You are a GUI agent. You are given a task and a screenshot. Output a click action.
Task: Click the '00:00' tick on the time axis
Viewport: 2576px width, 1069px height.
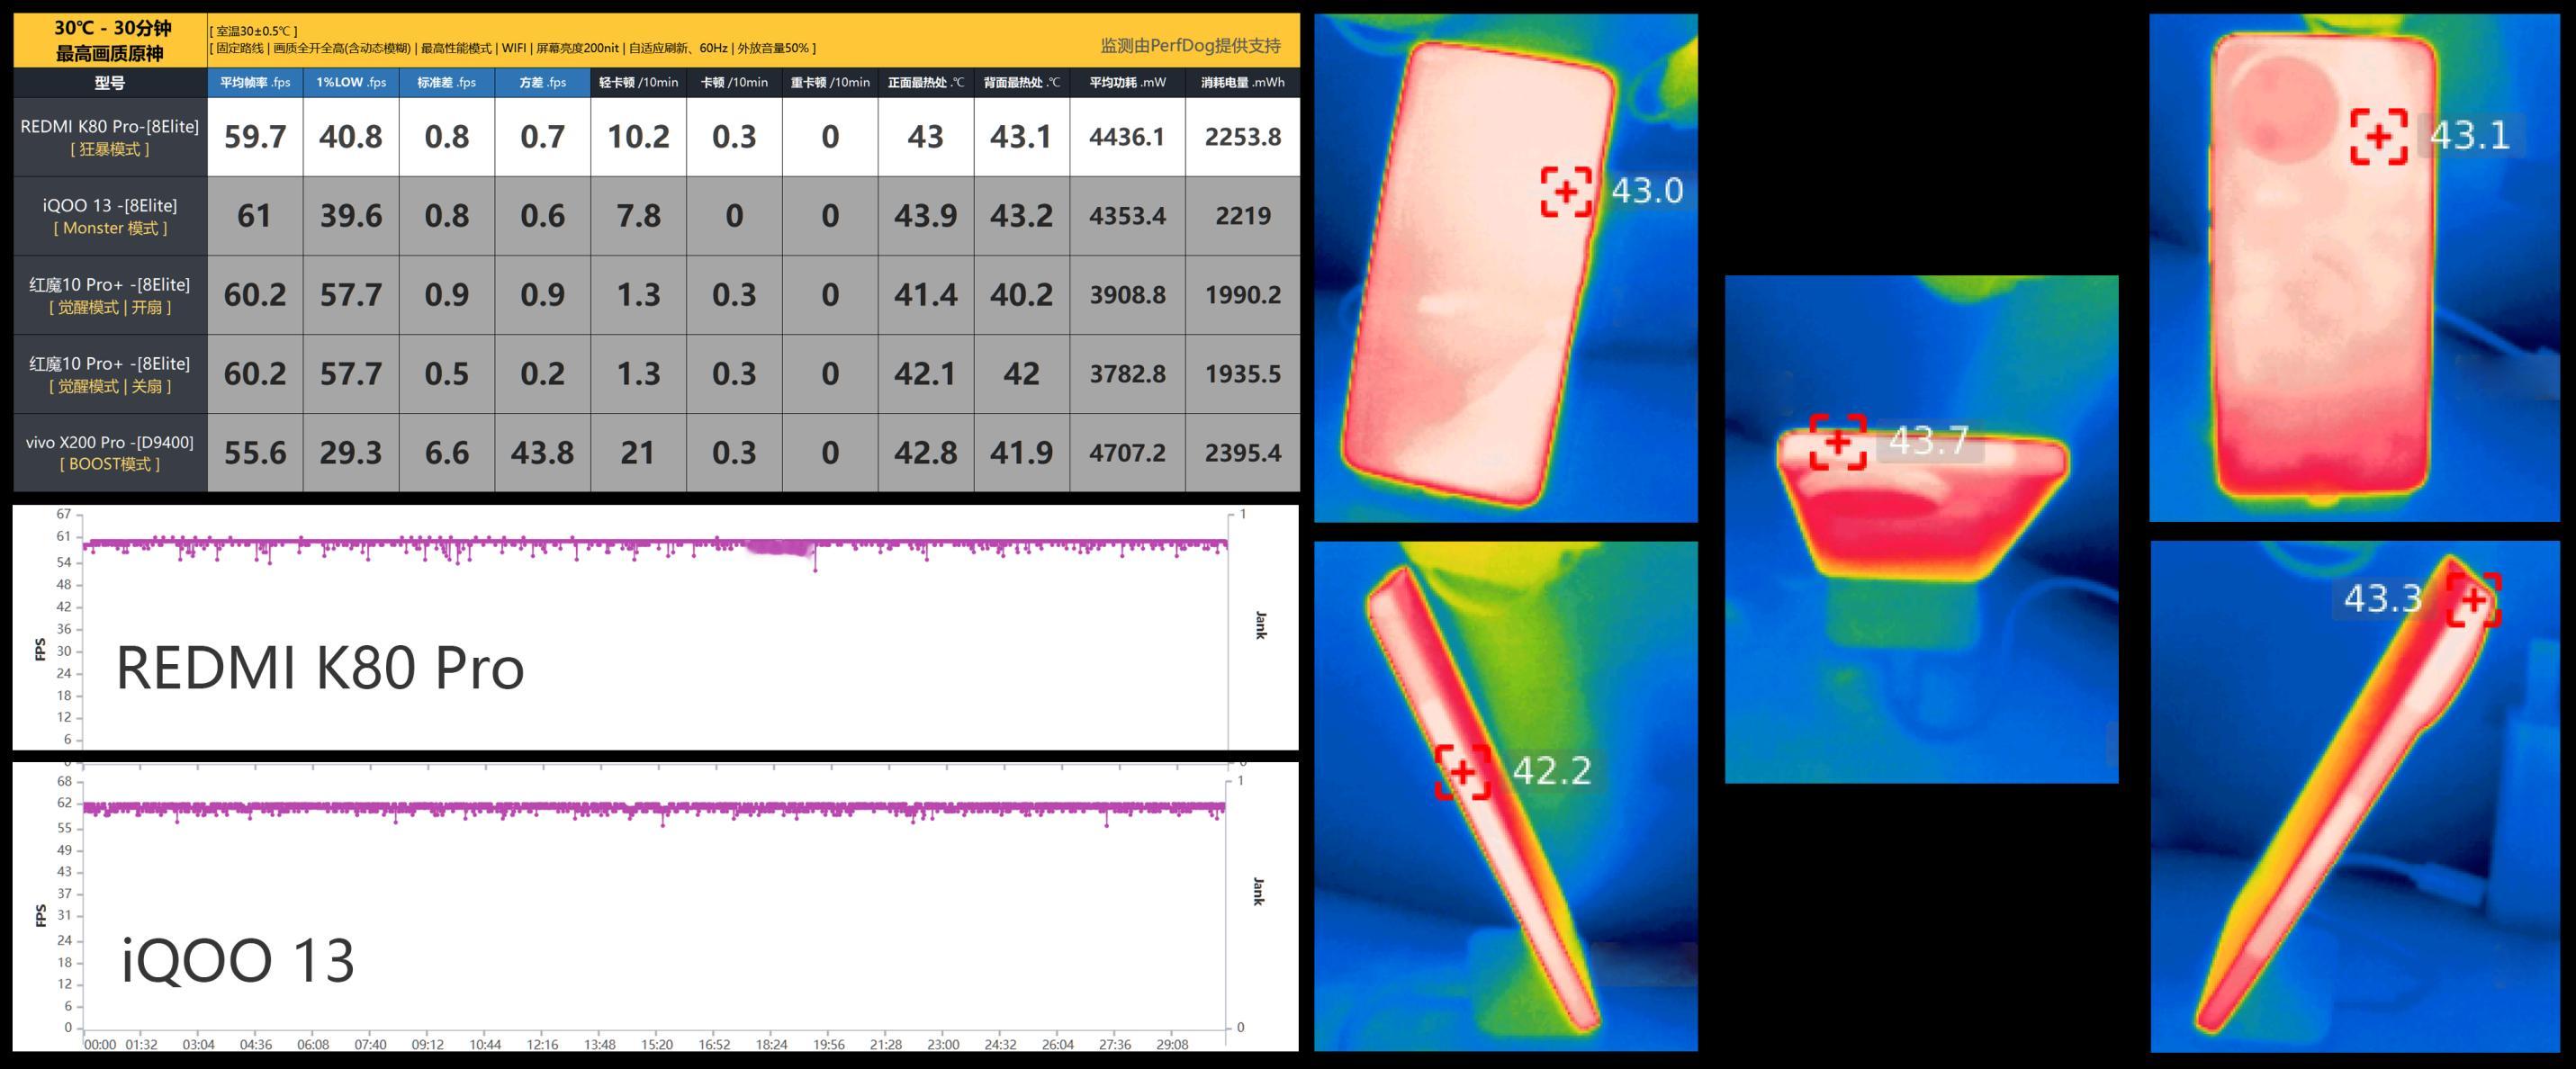100,1045
